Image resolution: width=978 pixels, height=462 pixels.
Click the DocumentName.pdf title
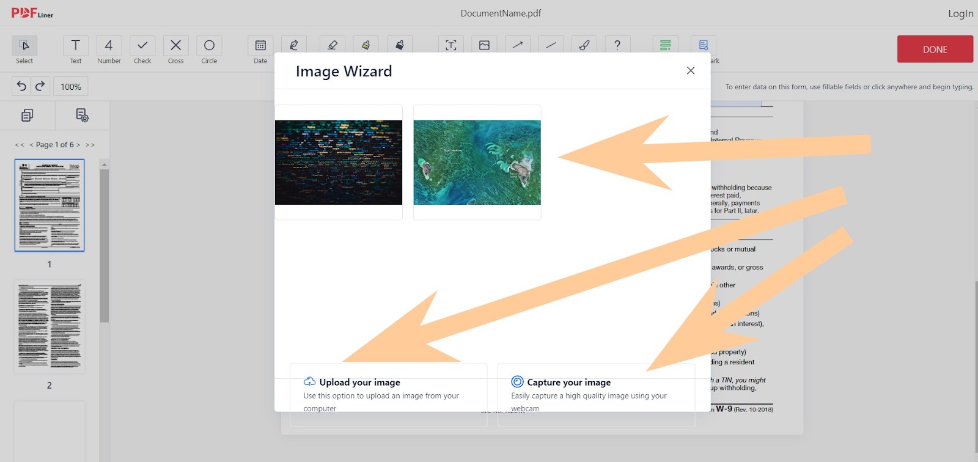coord(501,13)
